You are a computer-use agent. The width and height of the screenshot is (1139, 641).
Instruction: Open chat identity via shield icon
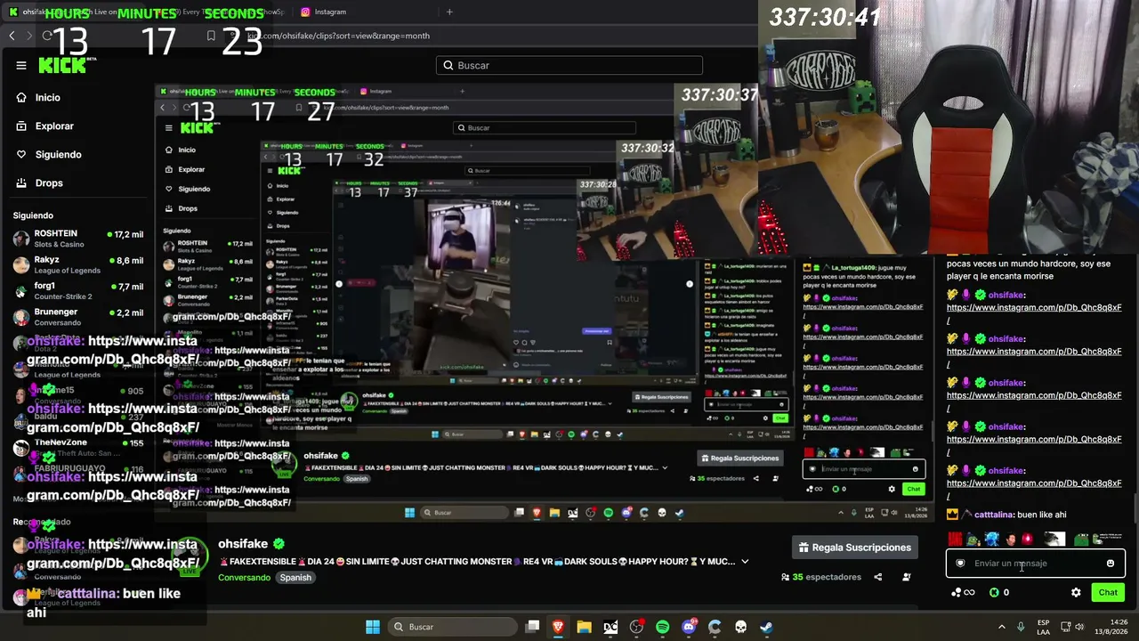click(x=960, y=563)
